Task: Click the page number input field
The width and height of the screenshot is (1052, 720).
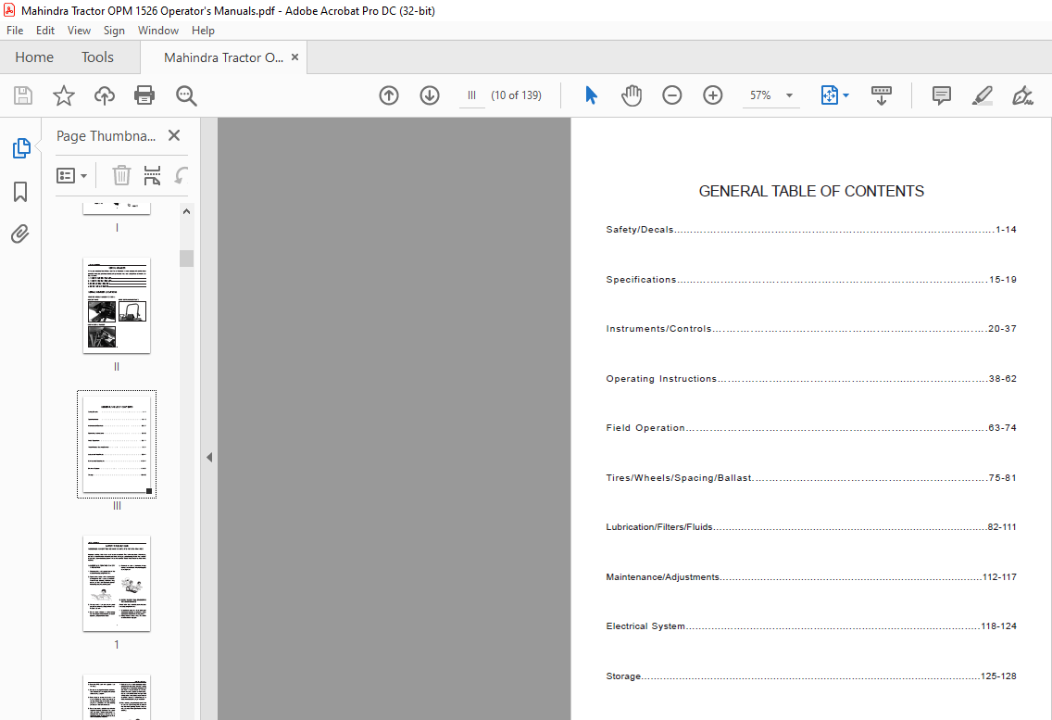Action: (471, 95)
